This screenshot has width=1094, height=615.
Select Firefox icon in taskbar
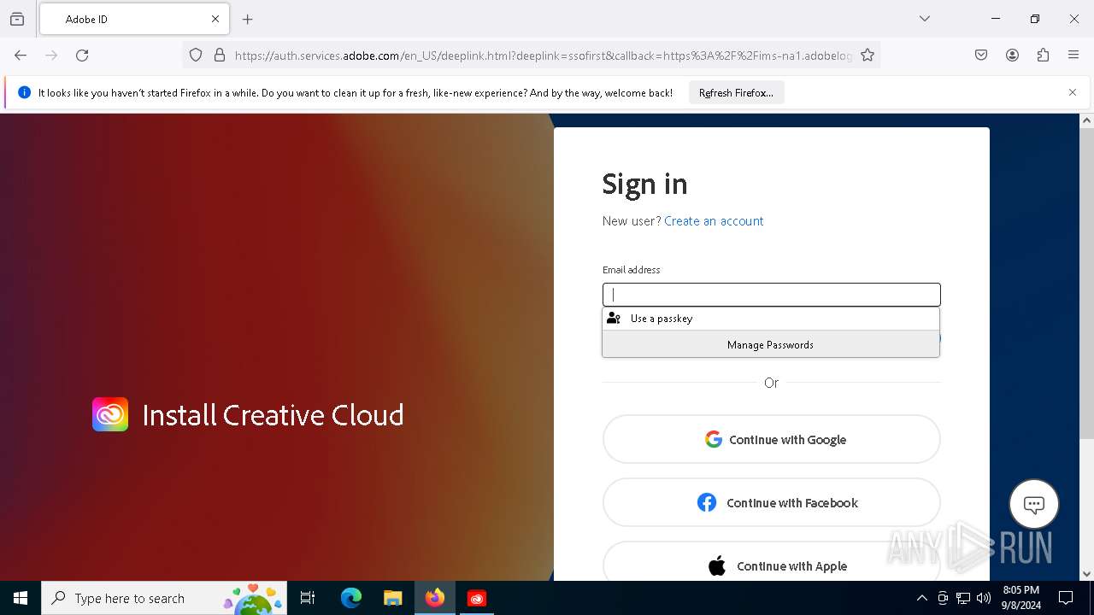pos(434,598)
